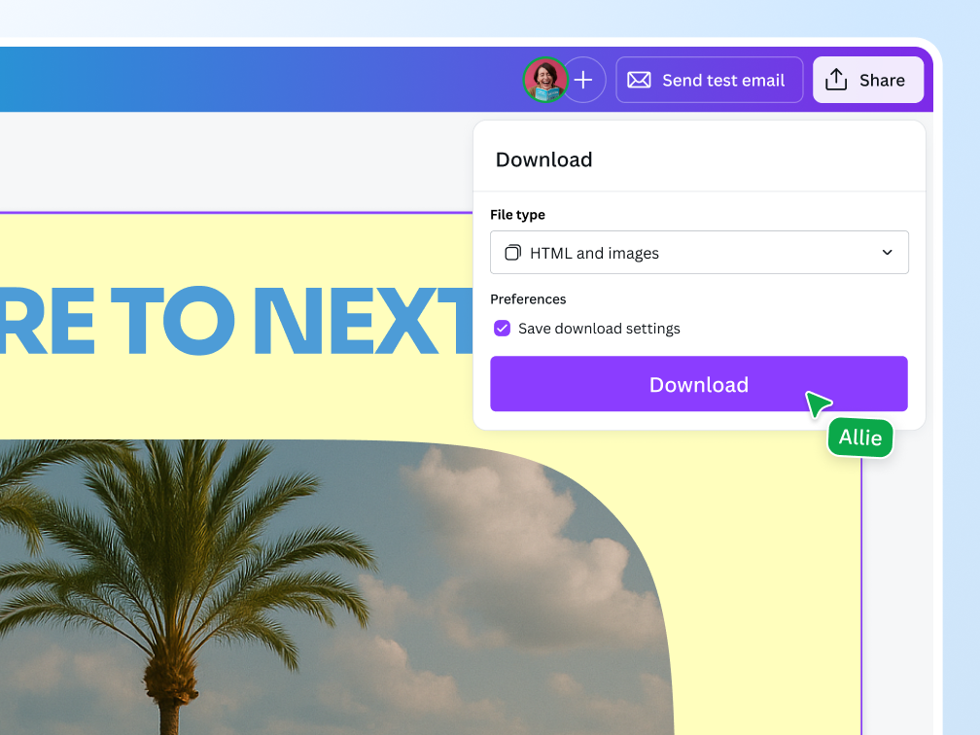Expand the HTML and images selector
The image size is (980, 735).
click(x=699, y=252)
